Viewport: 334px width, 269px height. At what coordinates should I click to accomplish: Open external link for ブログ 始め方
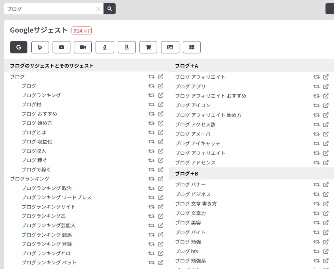click(160, 123)
